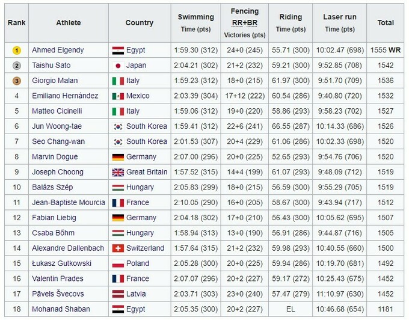The image size is (409, 320).
Task: Click the Switzerland flag icon
Action: [118, 248]
